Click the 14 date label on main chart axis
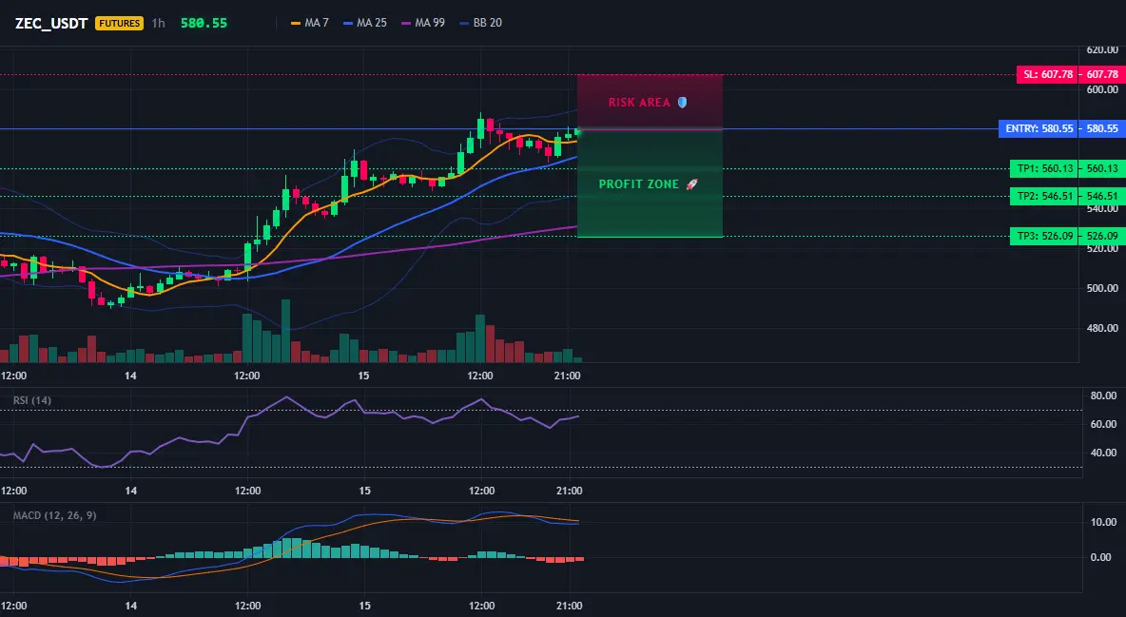This screenshot has width=1126, height=617. tap(130, 376)
